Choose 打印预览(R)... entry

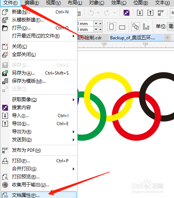coord(39,177)
